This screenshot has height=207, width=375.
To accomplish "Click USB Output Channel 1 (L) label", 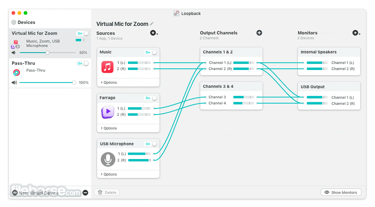I will pos(343,98).
